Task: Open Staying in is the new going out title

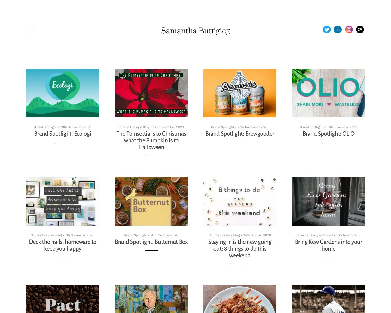Action: tap(240, 249)
